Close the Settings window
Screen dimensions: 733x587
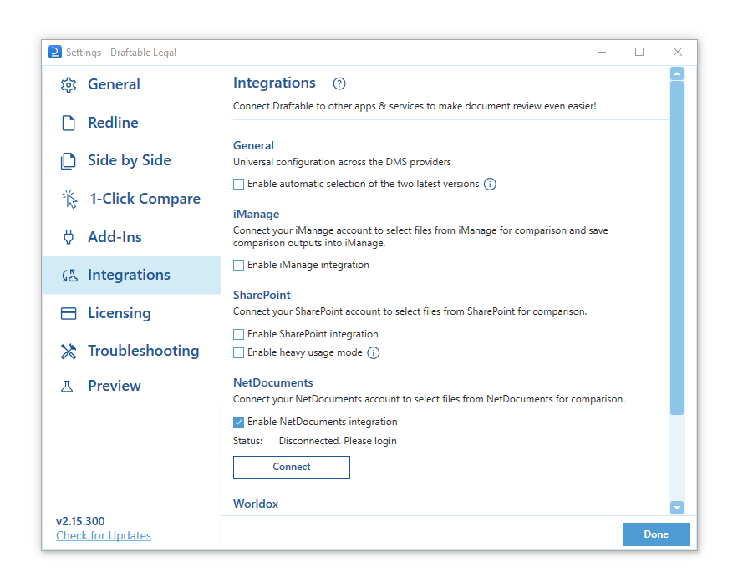[x=677, y=52]
